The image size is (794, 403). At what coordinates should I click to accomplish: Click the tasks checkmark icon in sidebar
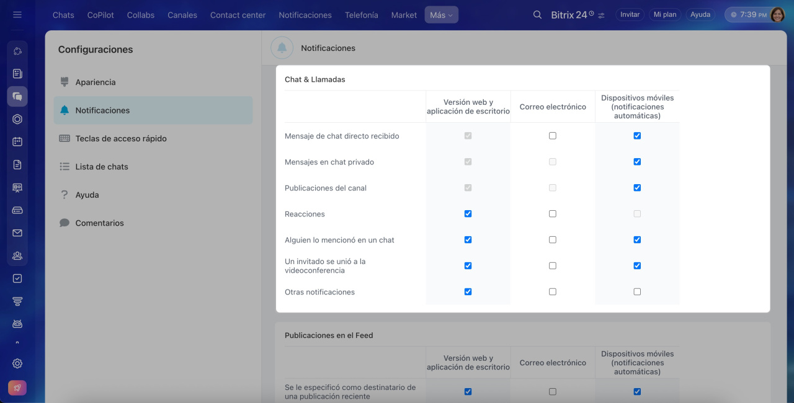tap(17, 278)
